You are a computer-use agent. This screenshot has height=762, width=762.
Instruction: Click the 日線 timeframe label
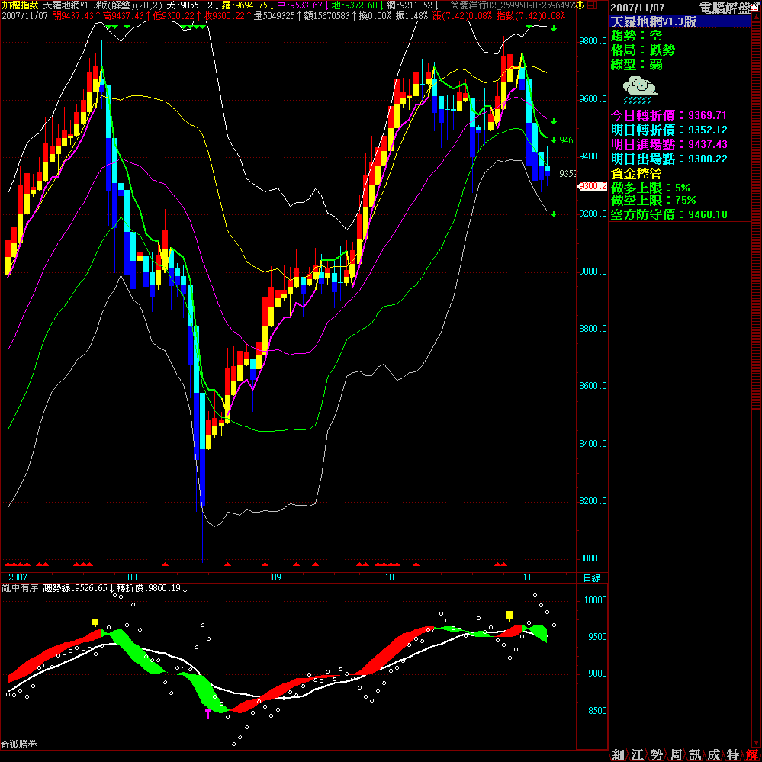591,578
